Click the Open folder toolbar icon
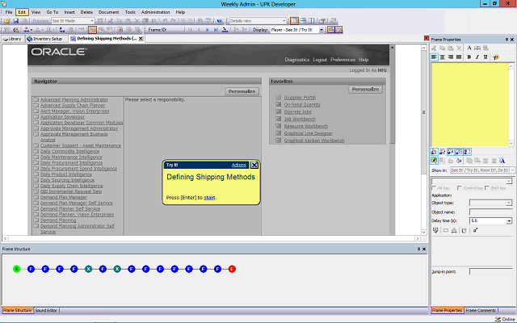517x323 pixels. (7, 21)
